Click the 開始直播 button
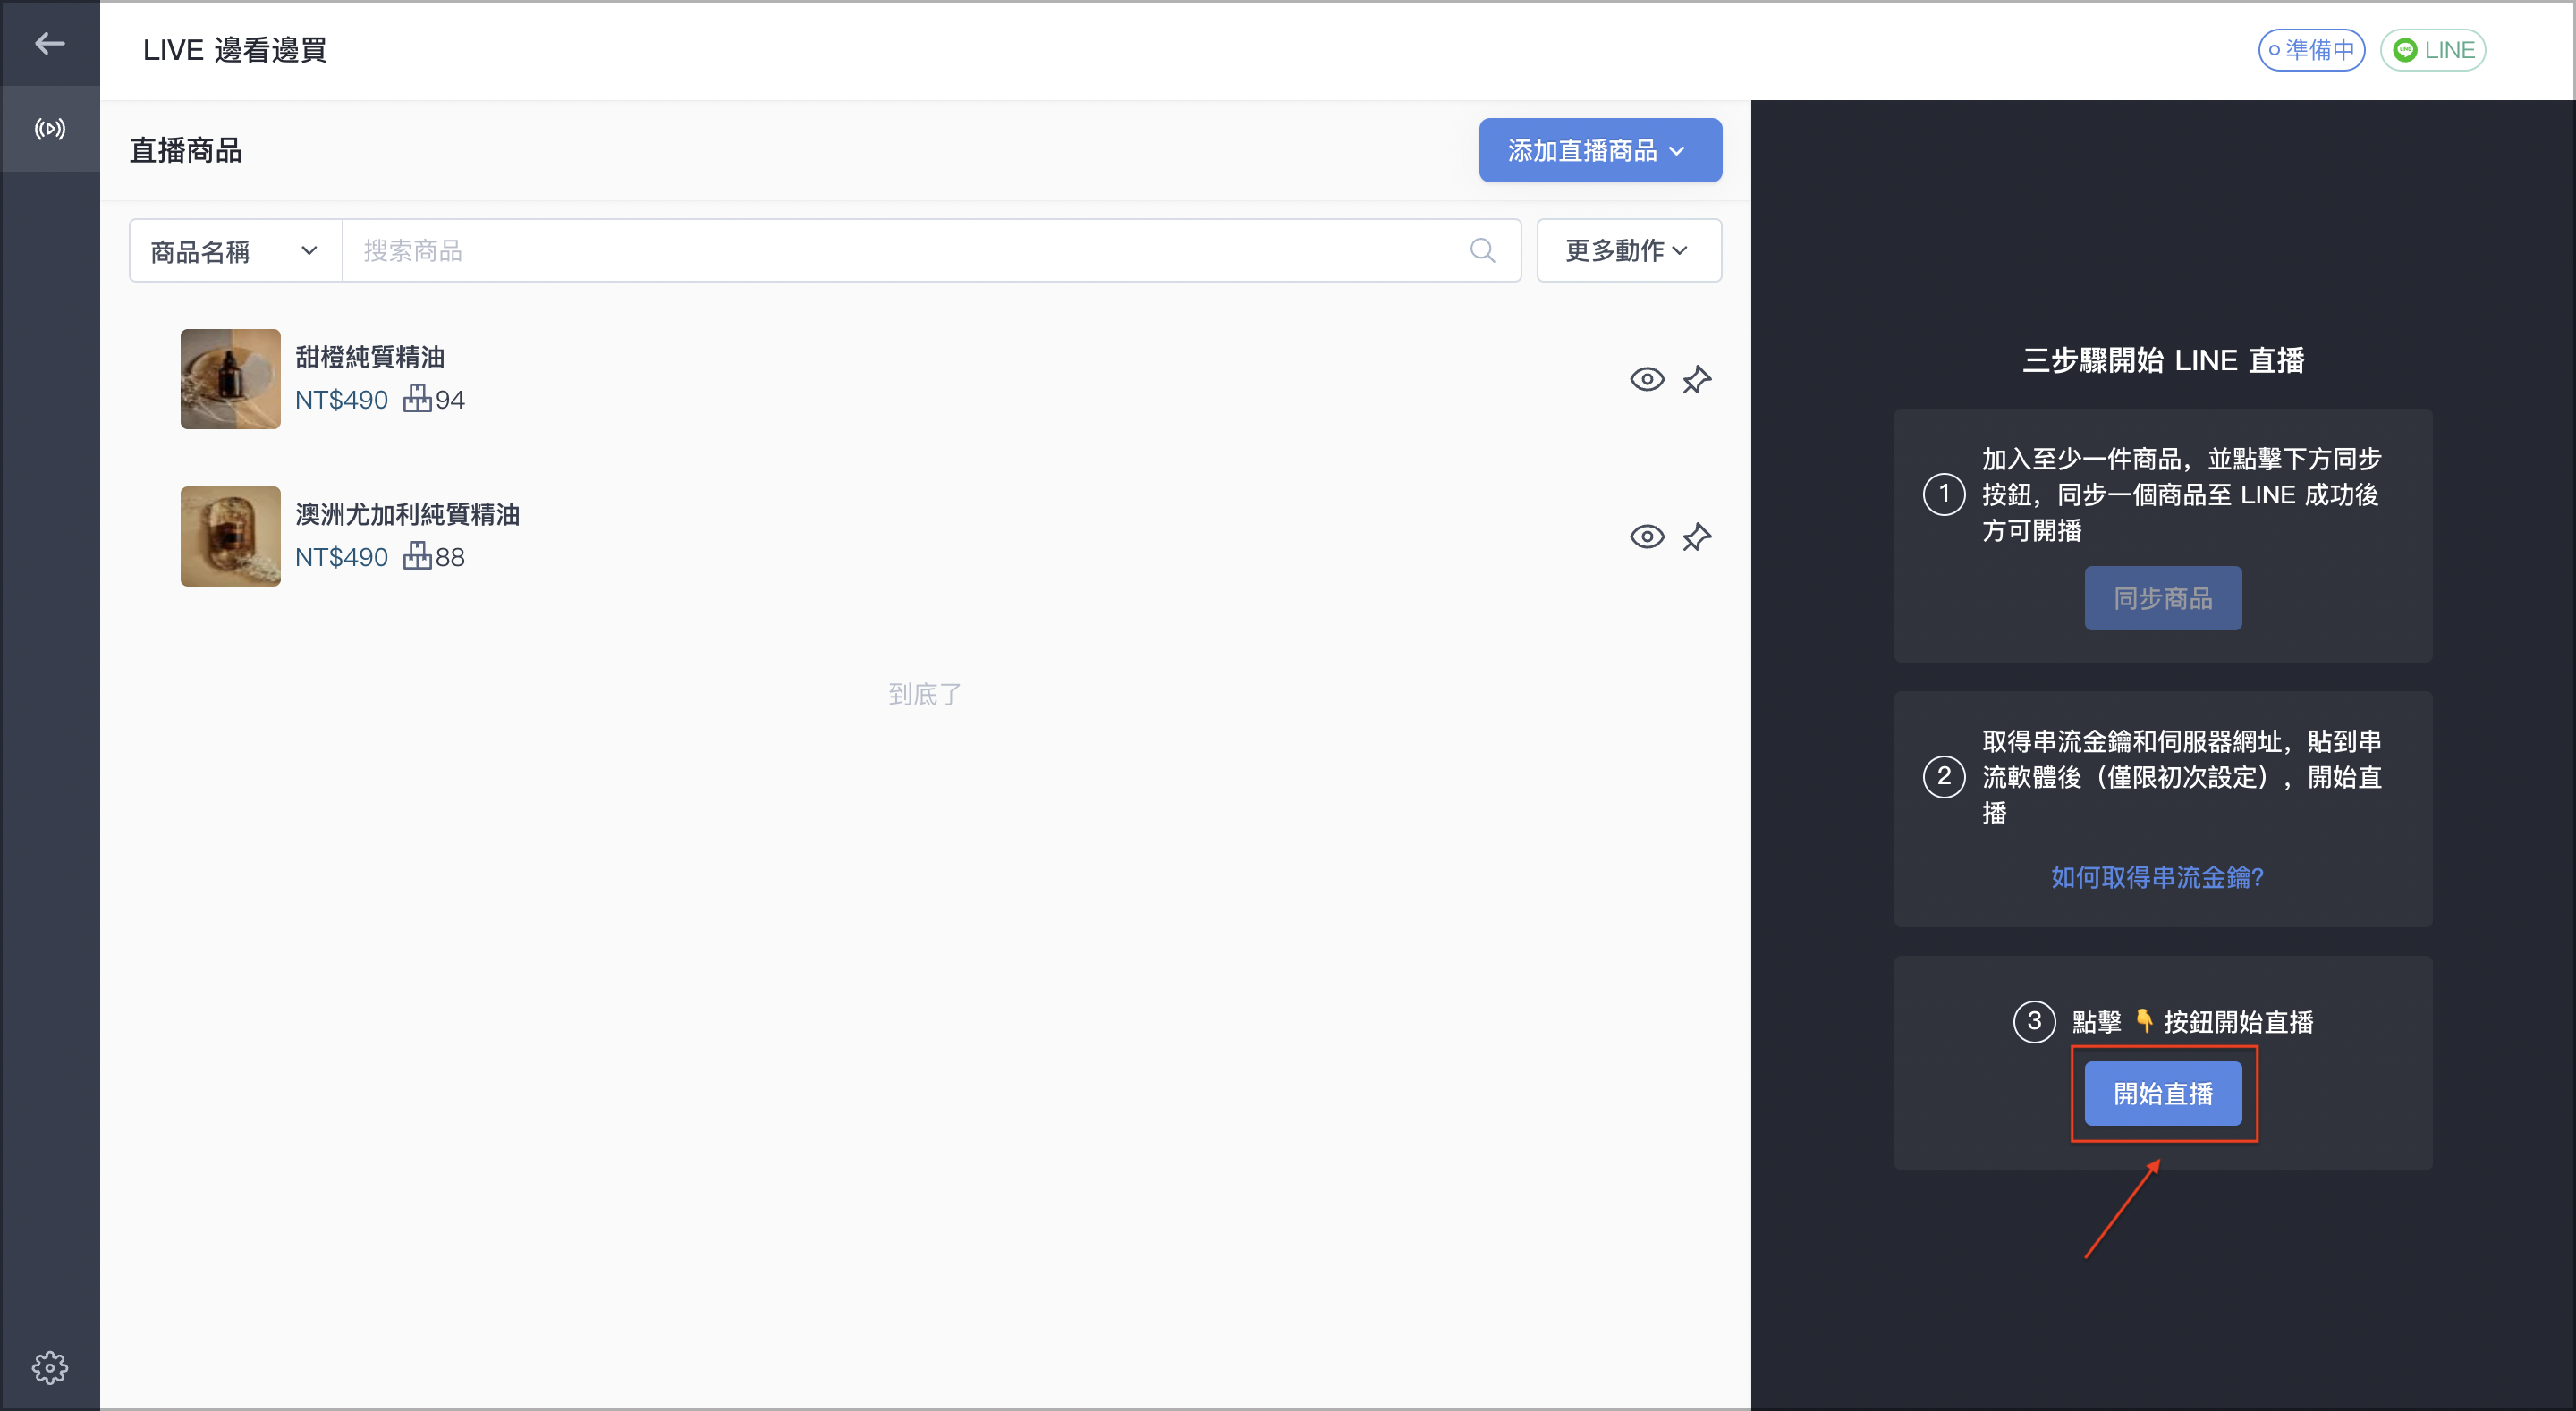The image size is (2576, 1411). (x=2162, y=1093)
